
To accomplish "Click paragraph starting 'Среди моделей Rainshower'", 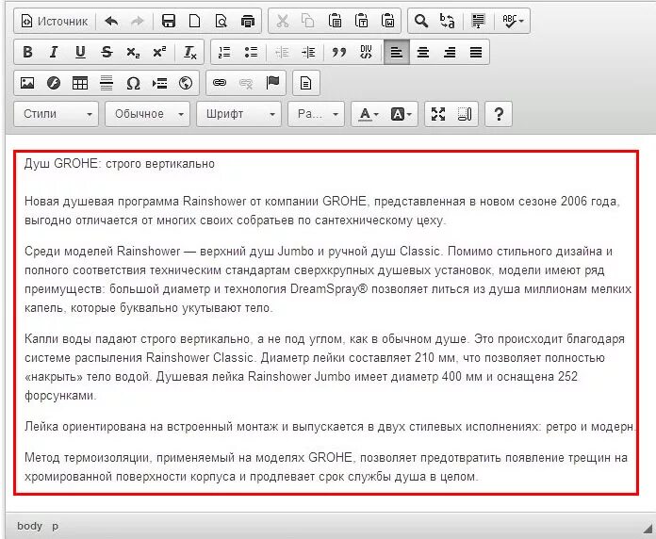I will (x=328, y=279).
